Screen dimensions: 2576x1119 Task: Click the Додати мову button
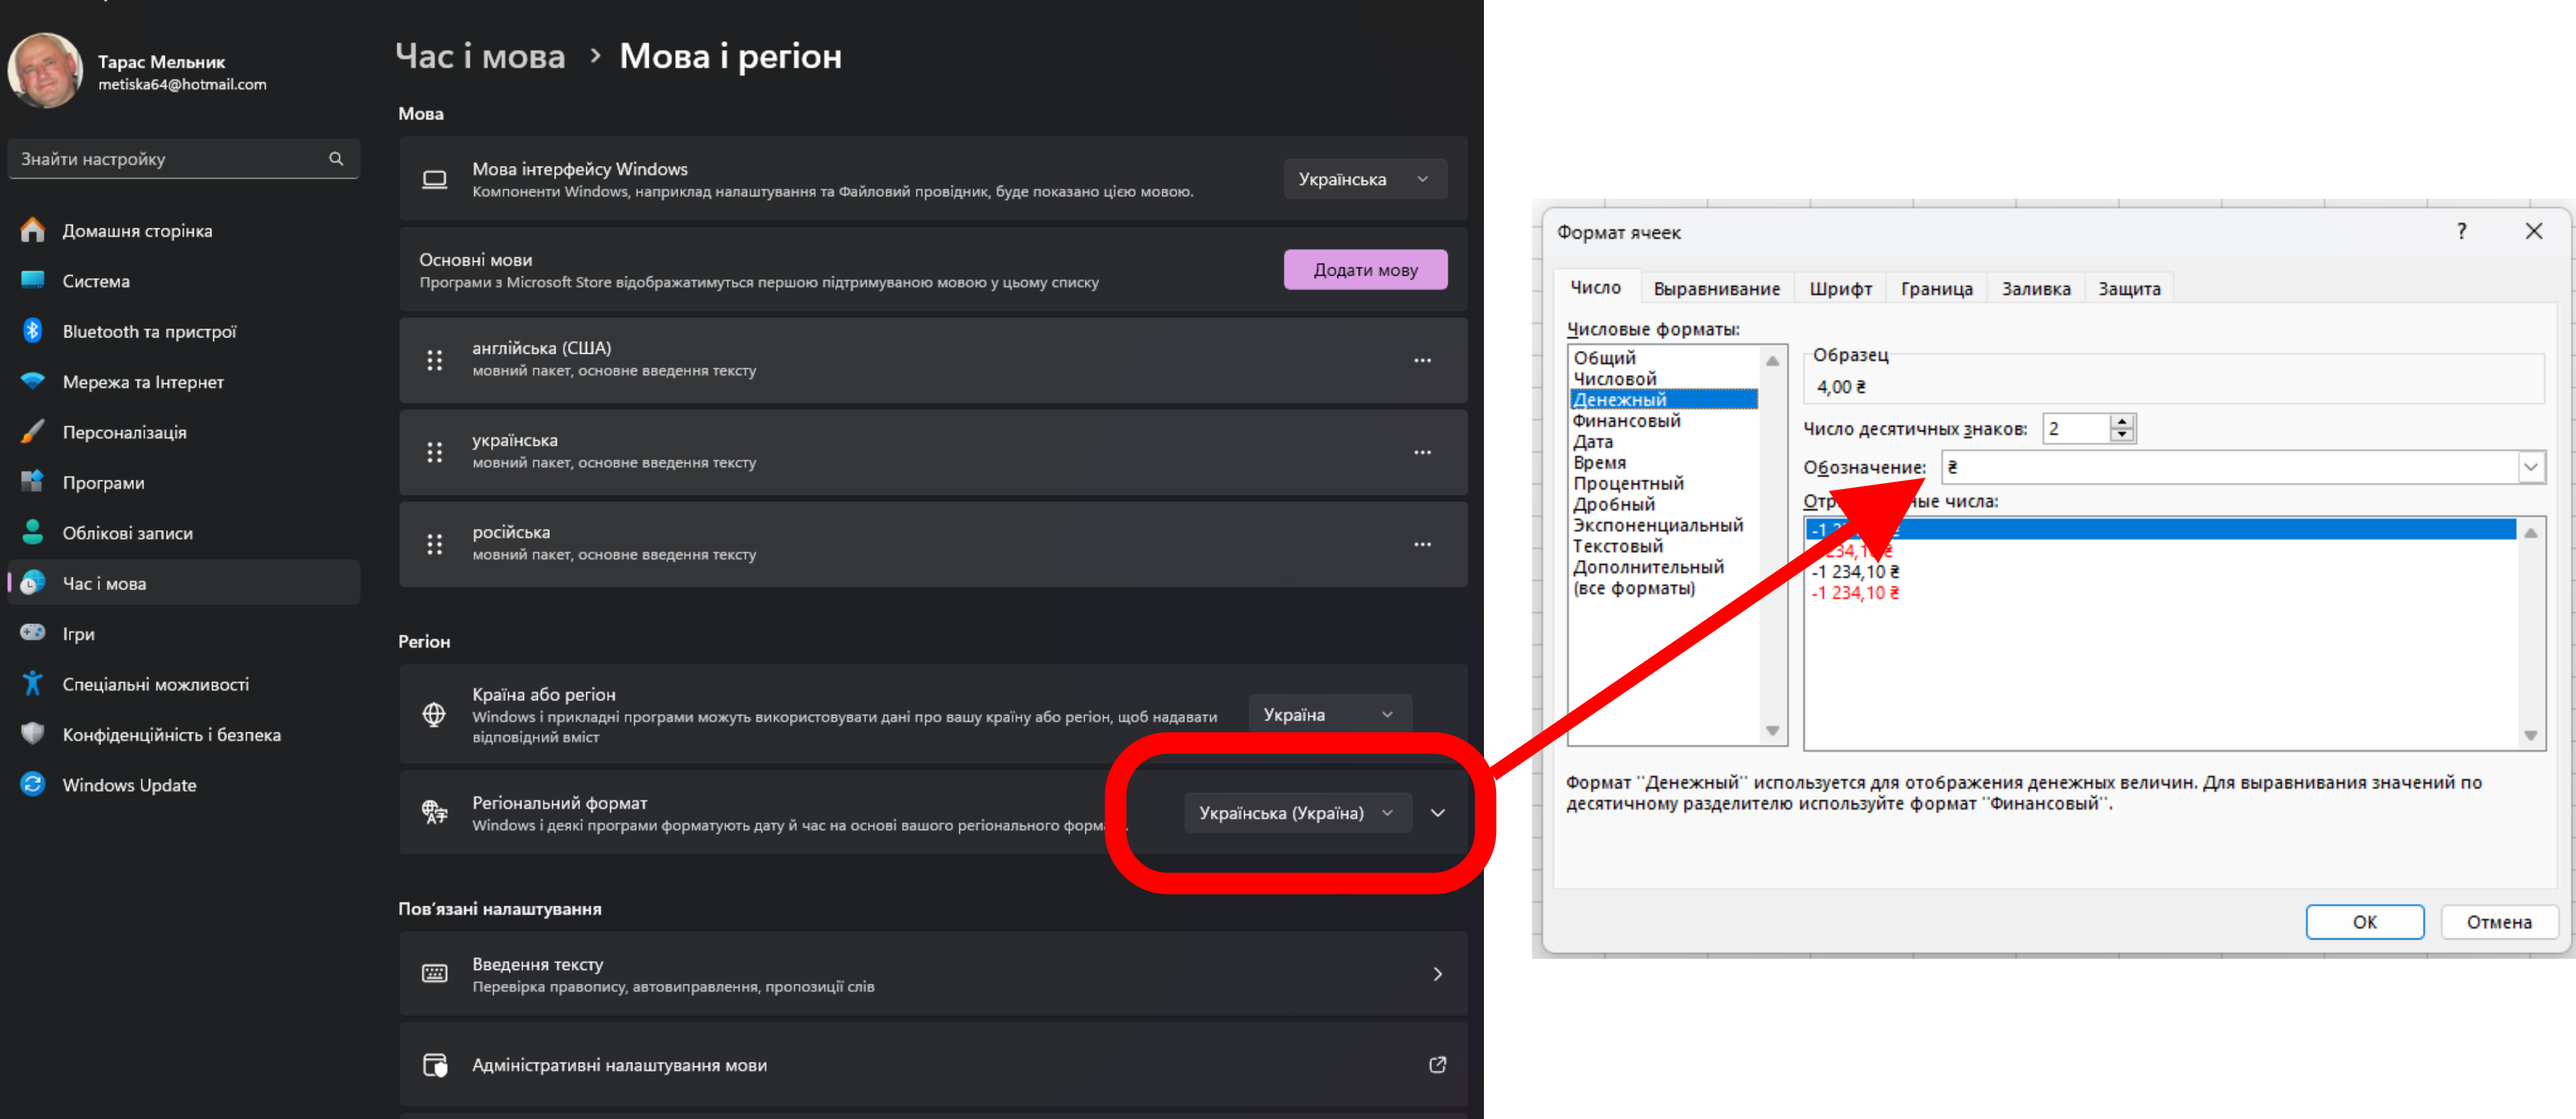click(x=1365, y=270)
